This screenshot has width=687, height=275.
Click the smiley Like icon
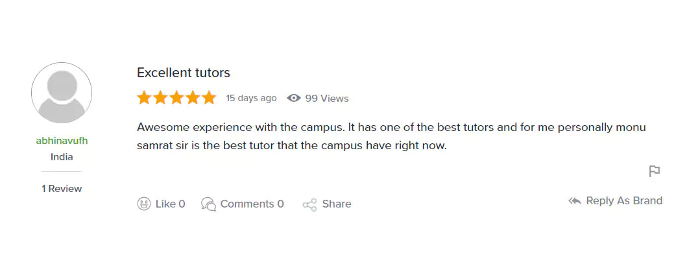(144, 204)
